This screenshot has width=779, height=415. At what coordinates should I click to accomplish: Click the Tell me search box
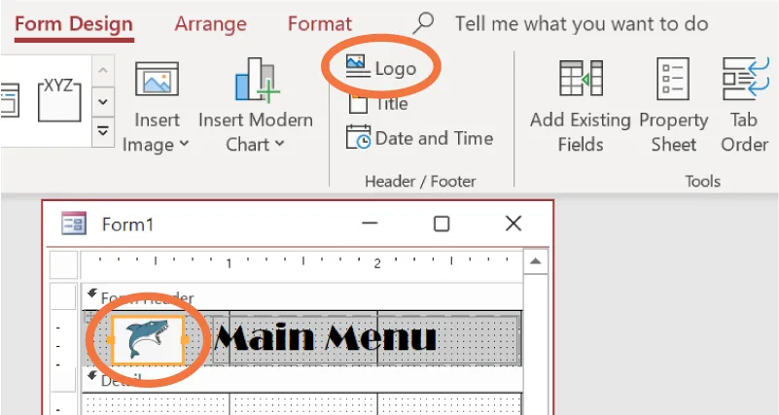pos(581,23)
